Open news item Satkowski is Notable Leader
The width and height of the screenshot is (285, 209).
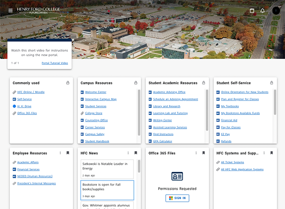coord(107,169)
